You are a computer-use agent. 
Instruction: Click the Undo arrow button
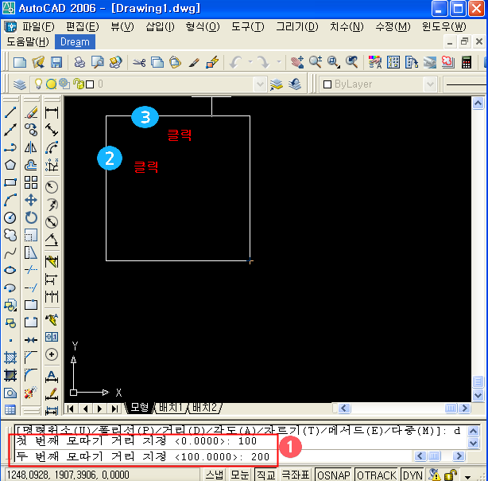[236, 62]
